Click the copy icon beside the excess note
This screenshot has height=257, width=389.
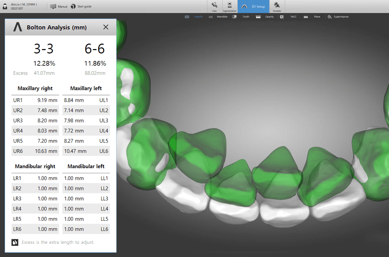pyautogui.click(x=15, y=242)
